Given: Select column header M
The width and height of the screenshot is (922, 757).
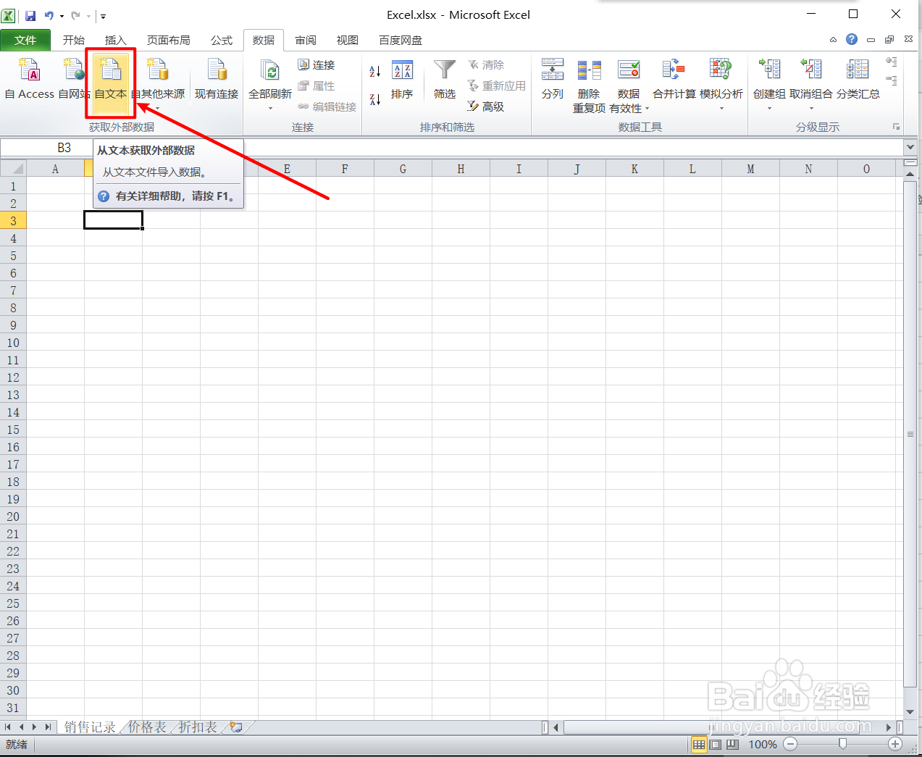Looking at the screenshot, I should pos(750,169).
